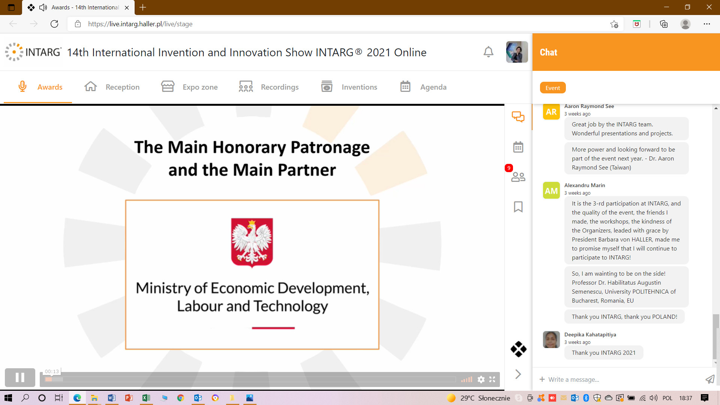Click the POL input language indicator
Viewport: 720px width, 405px height.
667,398
